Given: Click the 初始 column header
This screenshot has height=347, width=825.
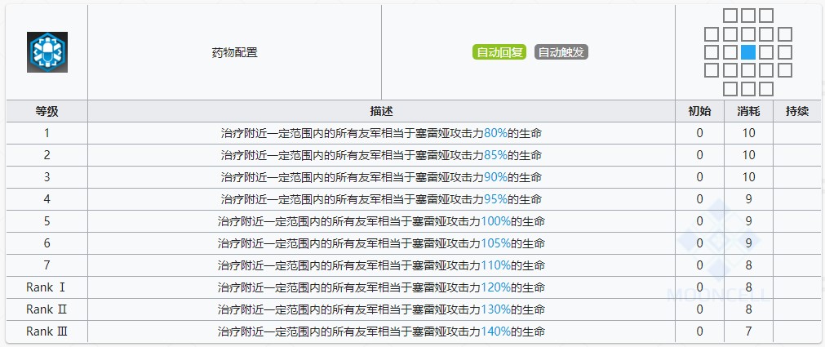Looking at the screenshot, I should [699, 111].
